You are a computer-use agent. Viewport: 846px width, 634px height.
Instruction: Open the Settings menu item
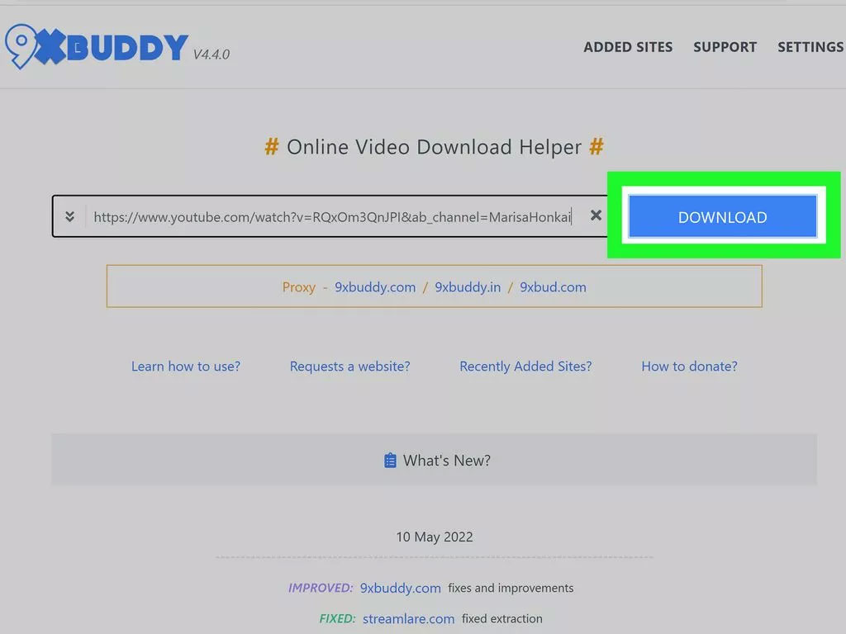[810, 47]
